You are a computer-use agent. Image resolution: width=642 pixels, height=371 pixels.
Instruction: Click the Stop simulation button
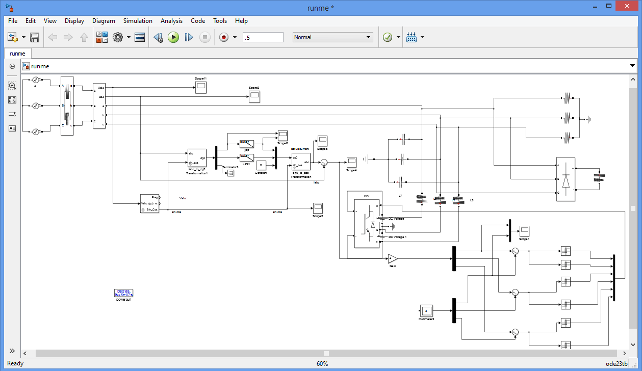click(205, 37)
